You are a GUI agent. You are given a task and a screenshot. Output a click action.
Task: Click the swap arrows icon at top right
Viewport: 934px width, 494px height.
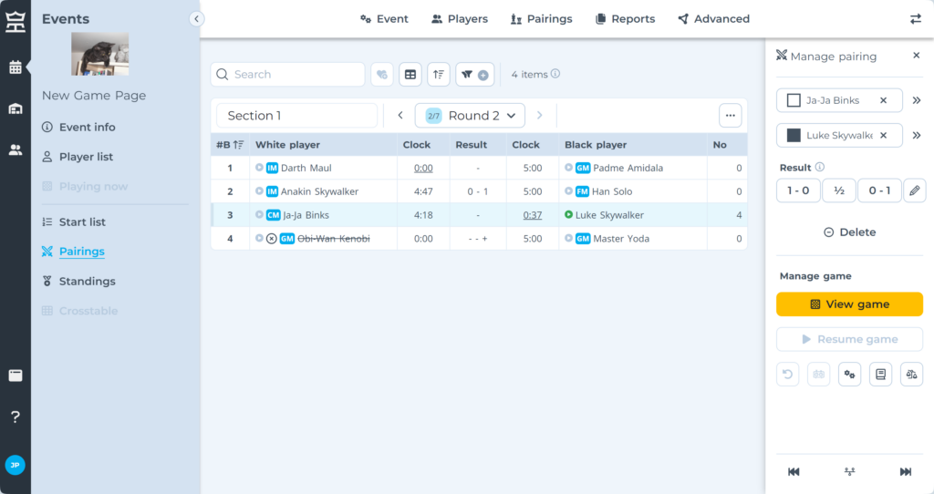pyautogui.click(x=916, y=19)
